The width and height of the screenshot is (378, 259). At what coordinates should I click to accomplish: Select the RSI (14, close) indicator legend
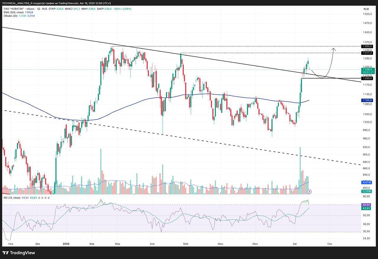coord(12,197)
